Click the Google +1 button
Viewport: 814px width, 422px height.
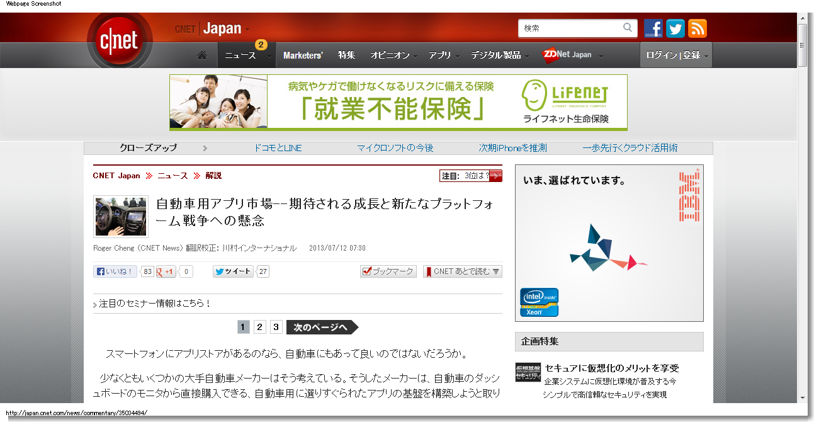166,272
